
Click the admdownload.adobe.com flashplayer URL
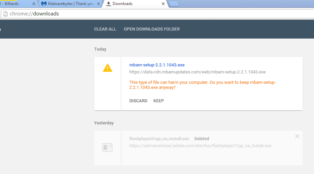[200, 146]
